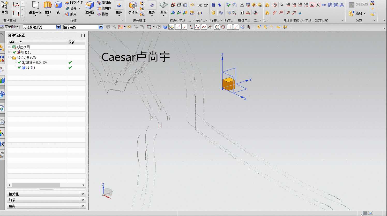387x216 pixels.
Task: Click the 最新 column header
Action: pyautogui.click(x=76, y=42)
